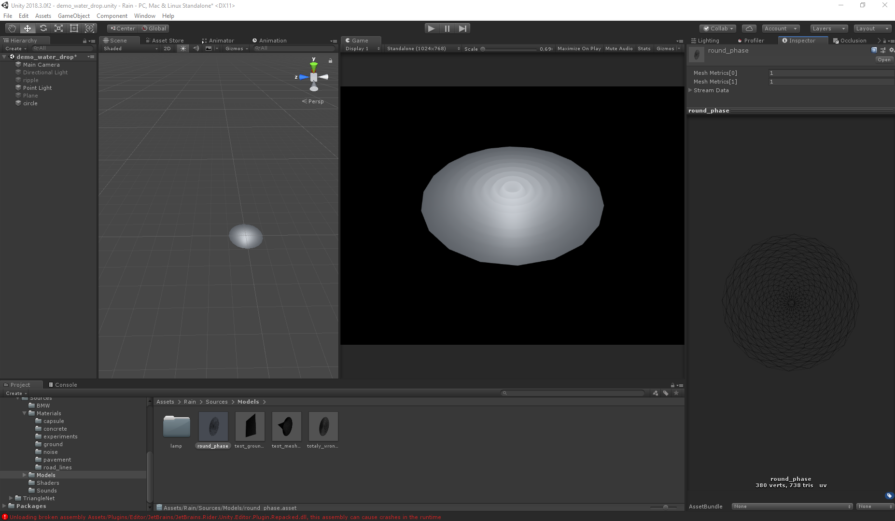Open the Shaded draw mode dropdown
895x521 pixels.
[130, 48]
